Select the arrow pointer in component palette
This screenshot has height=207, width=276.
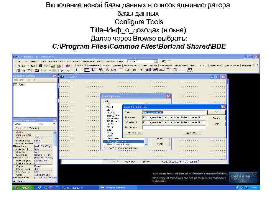(77, 70)
